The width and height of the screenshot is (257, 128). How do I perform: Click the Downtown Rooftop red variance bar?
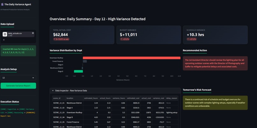(x=132, y=58)
